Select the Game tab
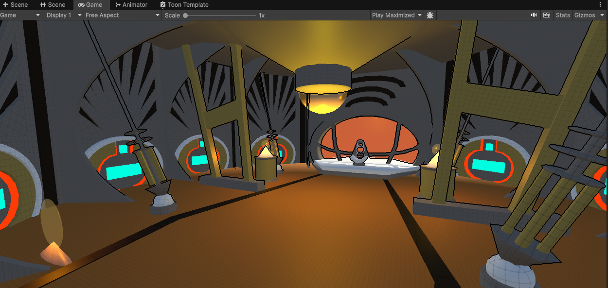This screenshot has height=288, width=608. click(x=90, y=5)
